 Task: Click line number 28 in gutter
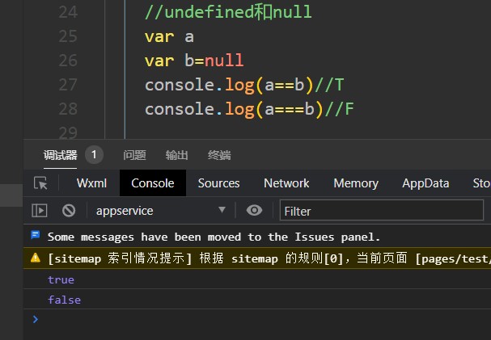coord(68,109)
